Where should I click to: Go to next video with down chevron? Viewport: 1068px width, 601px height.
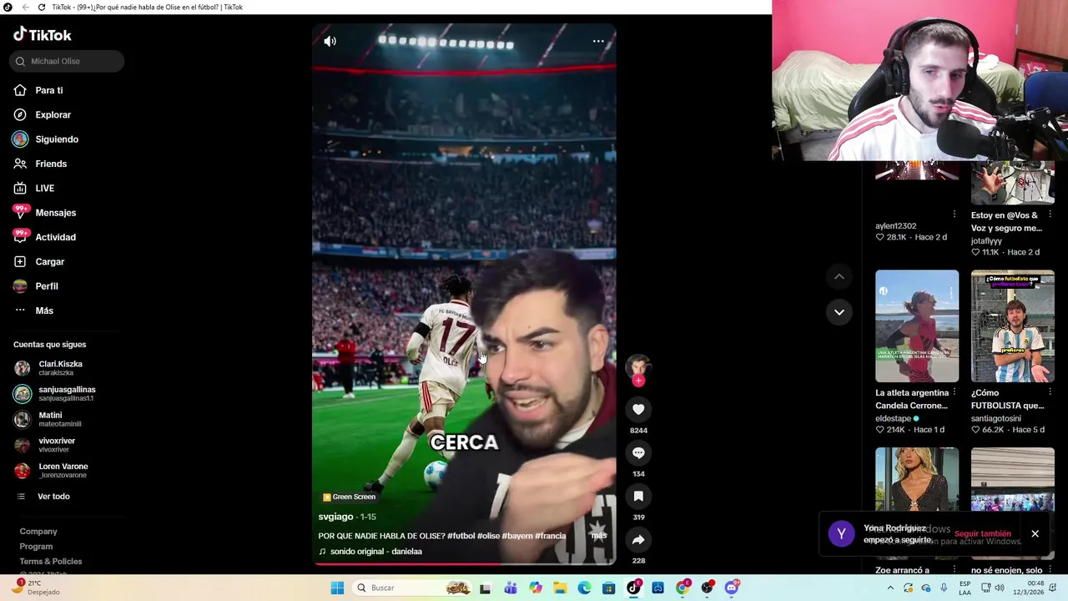tap(839, 312)
